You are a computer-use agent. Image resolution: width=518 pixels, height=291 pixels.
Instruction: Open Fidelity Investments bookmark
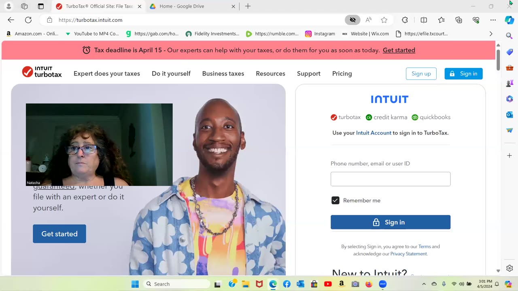(x=212, y=34)
